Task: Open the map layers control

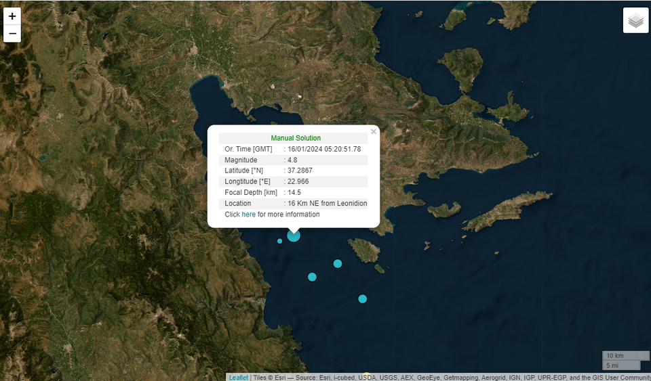Action: [635, 20]
